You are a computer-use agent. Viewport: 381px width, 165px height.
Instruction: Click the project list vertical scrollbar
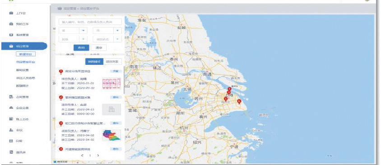124,80
